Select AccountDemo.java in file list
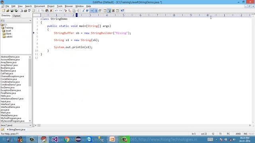Viewport: 255px width, 143px height. coord(10,60)
